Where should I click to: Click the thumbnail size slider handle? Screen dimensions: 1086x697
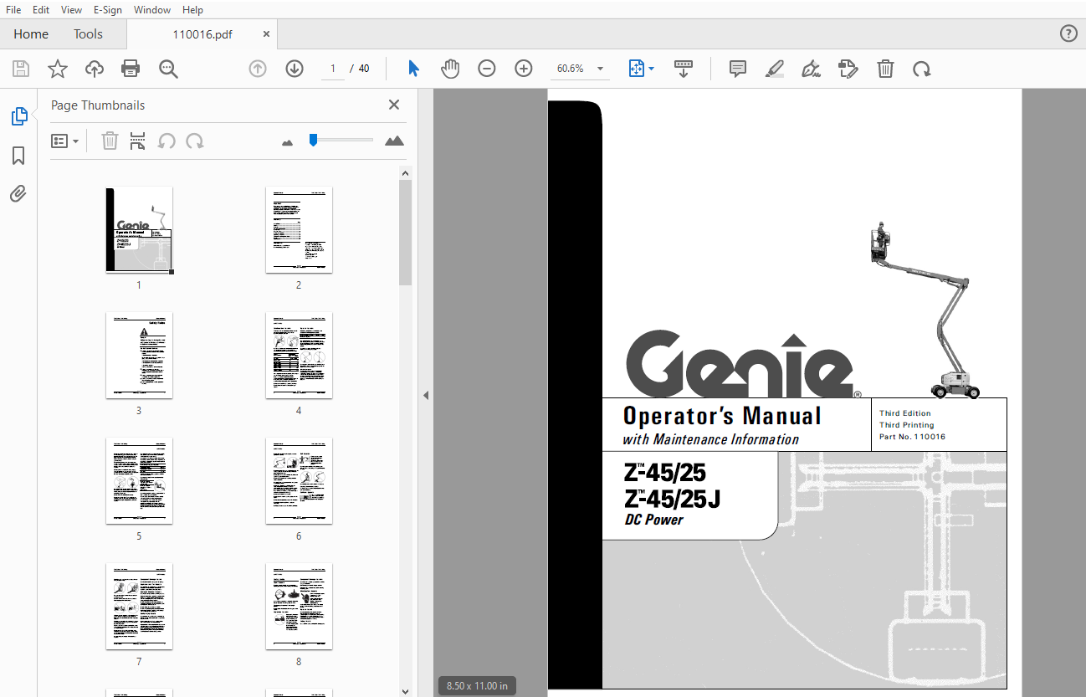[313, 140]
